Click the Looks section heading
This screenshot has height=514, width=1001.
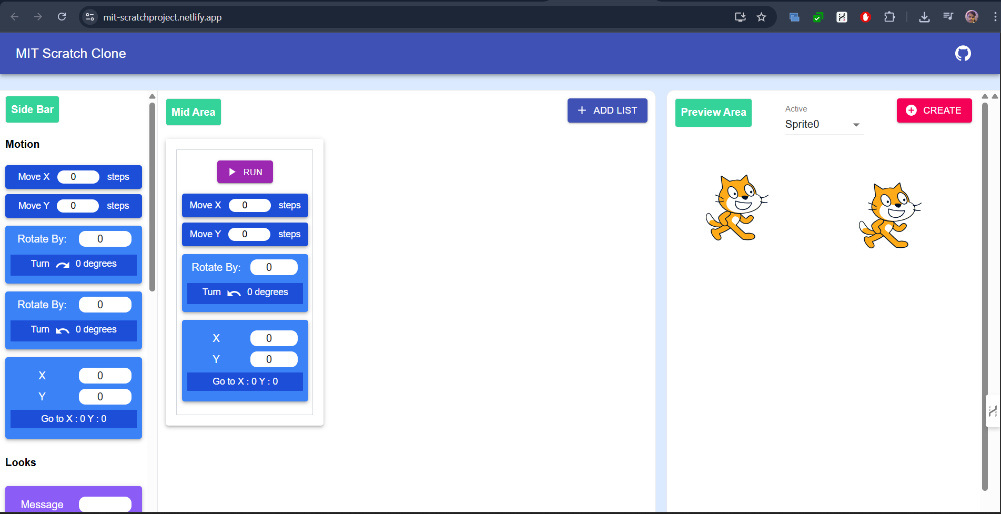pyautogui.click(x=21, y=462)
